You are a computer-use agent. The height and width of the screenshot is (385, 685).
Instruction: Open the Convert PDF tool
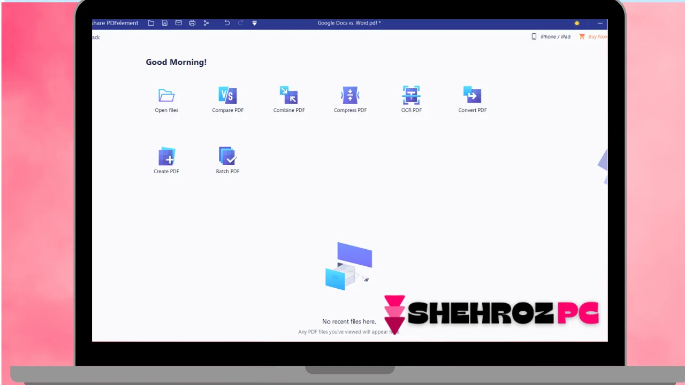pyautogui.click(x=472, y=100)
